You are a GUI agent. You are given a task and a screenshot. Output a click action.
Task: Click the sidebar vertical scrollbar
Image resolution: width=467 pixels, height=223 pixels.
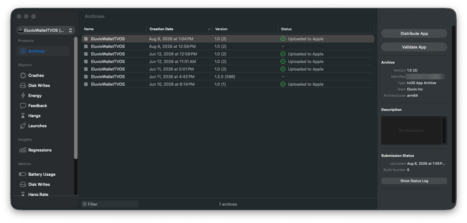point(76,98)
